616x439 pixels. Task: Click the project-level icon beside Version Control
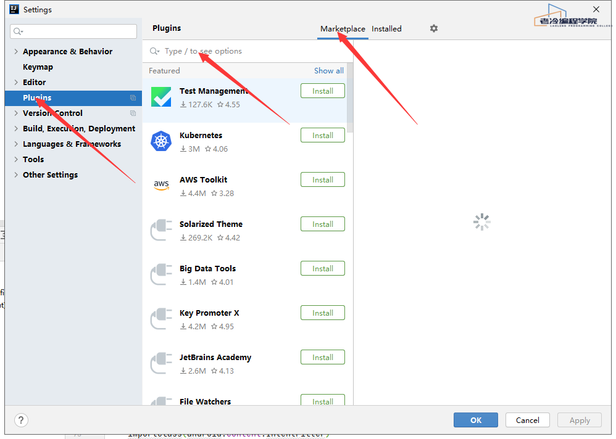133,113
